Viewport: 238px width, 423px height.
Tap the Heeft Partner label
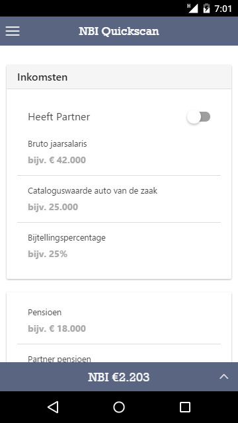point(59,117)
